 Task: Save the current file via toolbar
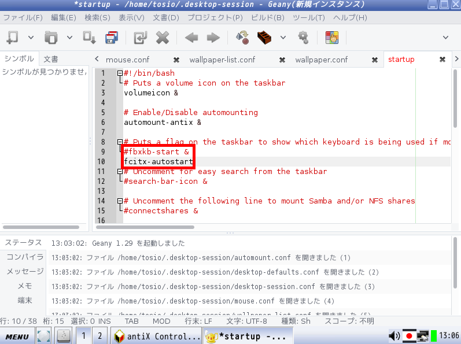[89, 38]
